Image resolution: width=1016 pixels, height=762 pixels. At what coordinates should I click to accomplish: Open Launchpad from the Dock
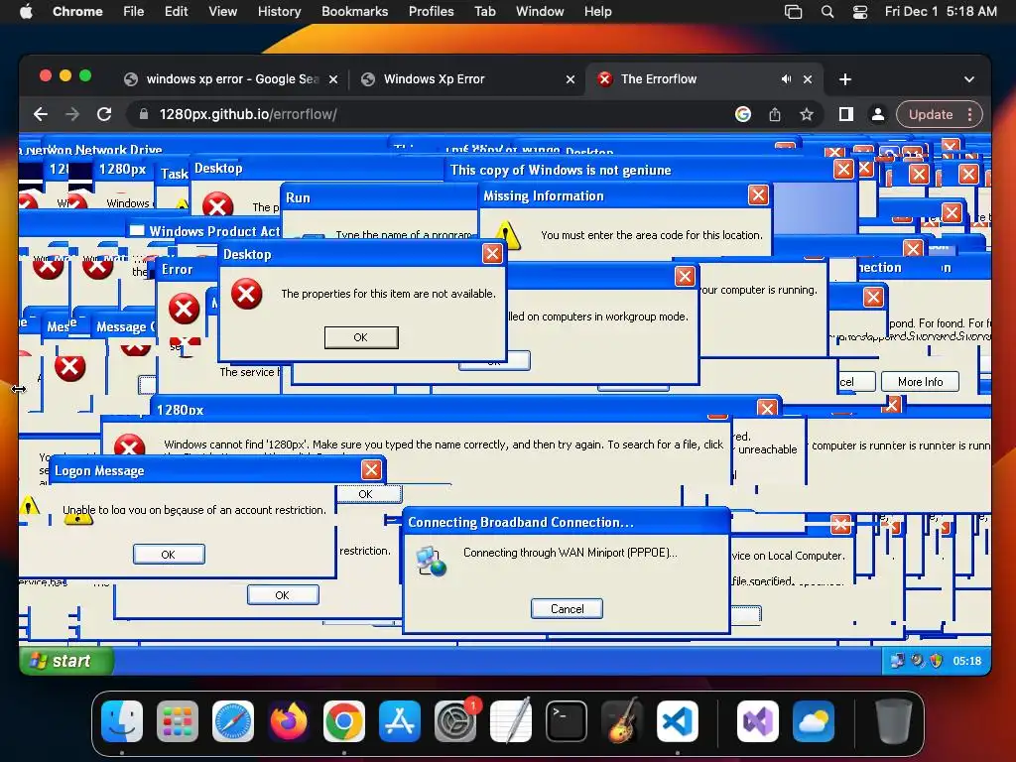(x=178, y=721)
